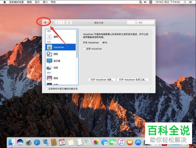Open the 编辑 menu
The height and width of the screenshot is (148, 196).
coord(29,2)
